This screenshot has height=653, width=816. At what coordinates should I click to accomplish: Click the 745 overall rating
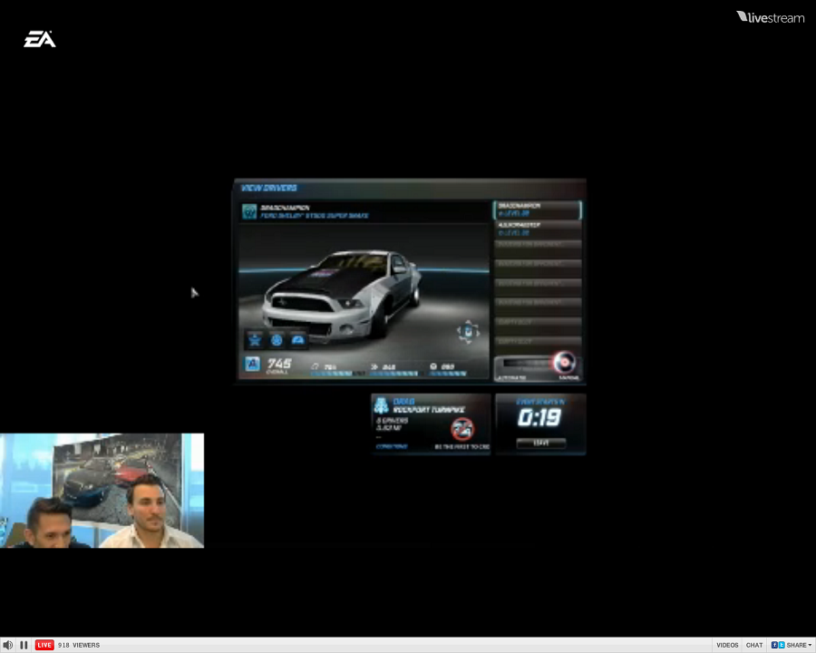279,364
